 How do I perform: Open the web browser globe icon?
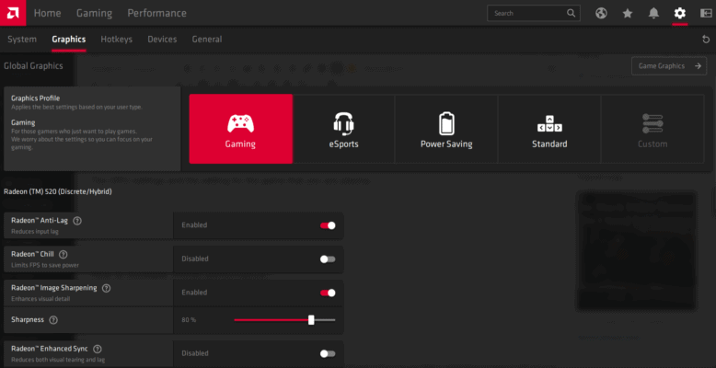point(601,13)
